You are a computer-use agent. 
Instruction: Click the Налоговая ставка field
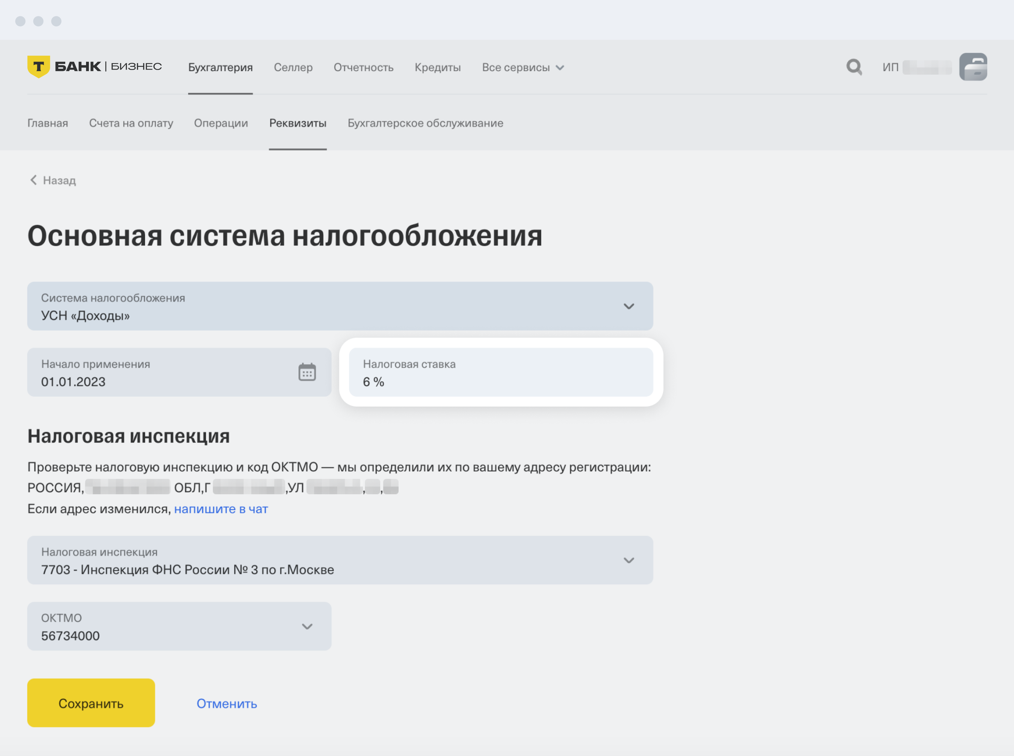coord(501,372)
